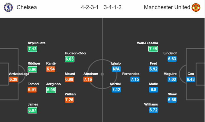Click the Chelsea team name

[27, 7]
